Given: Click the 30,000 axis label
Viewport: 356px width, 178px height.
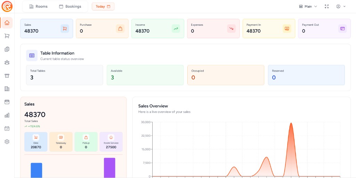Looking at the screenshot, I should tap(146, 122).
